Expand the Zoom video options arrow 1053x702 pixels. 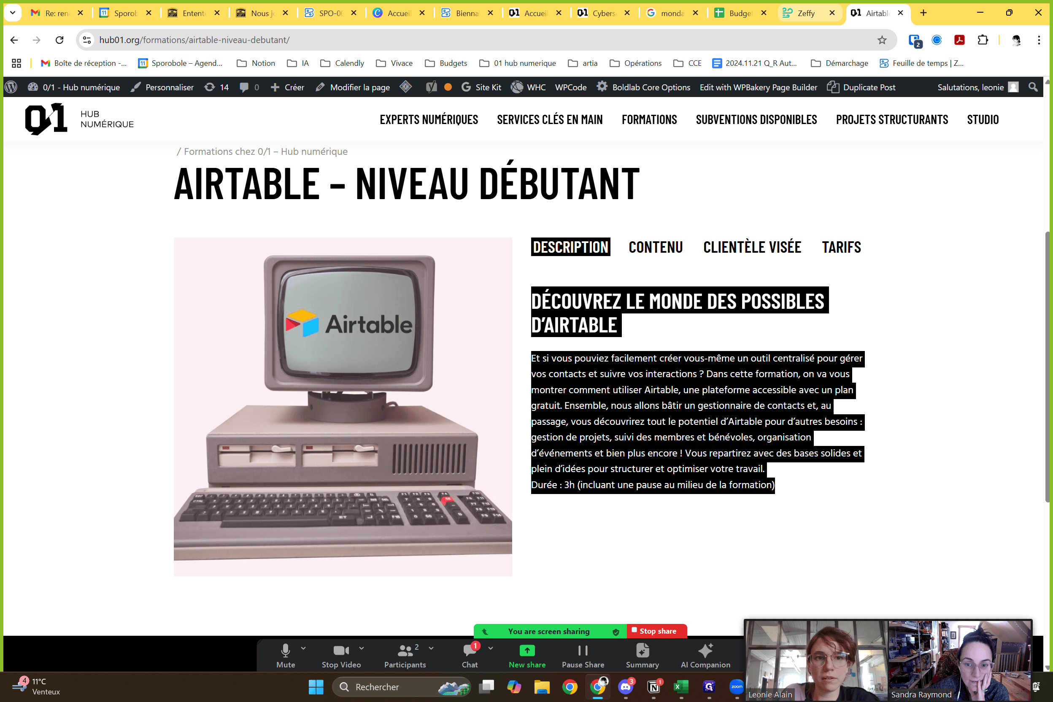[x=361, y=648]
